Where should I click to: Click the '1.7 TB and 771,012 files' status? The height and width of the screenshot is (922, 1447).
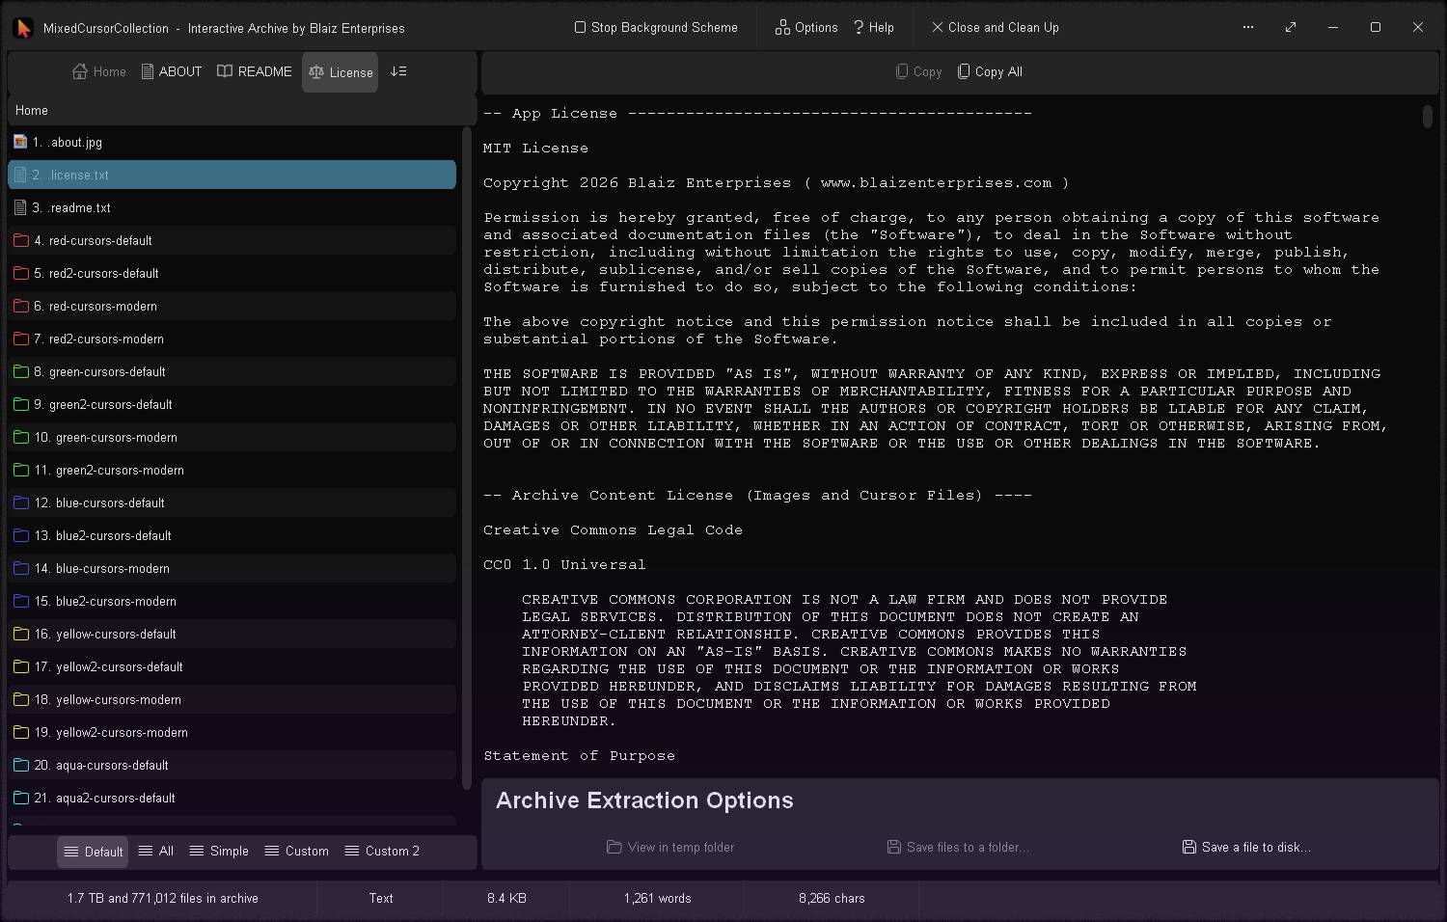tap(163, 898)
